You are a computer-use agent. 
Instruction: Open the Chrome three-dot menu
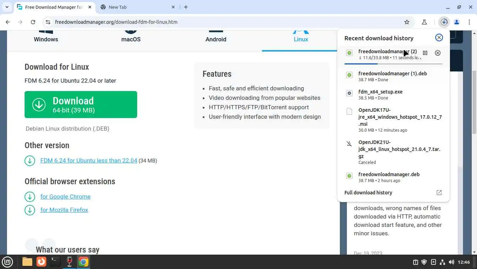469,22
